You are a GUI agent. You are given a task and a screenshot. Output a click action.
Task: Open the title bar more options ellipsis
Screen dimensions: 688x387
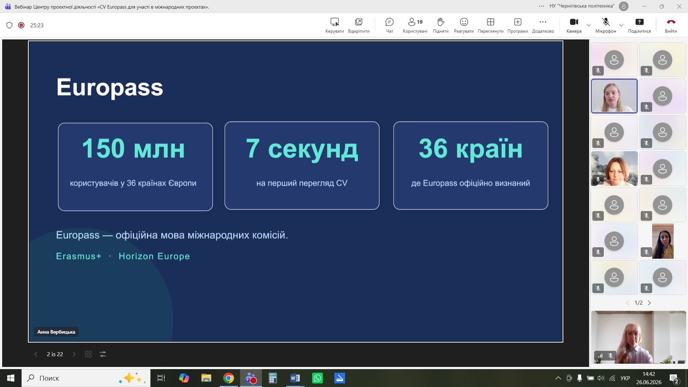pyautogui.click(x=541, y=6)
